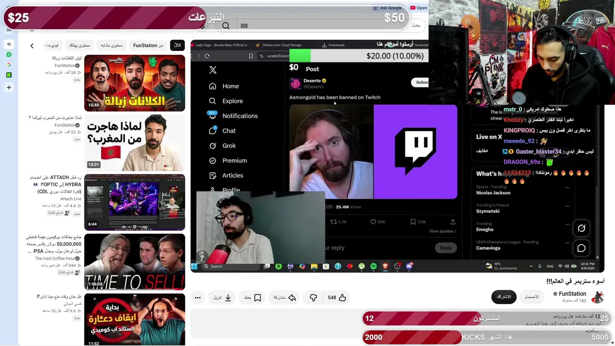The image size is (615, 346).
Task: Open the الكلانات زبالة video thumbnail
Action: coord(135,83)
